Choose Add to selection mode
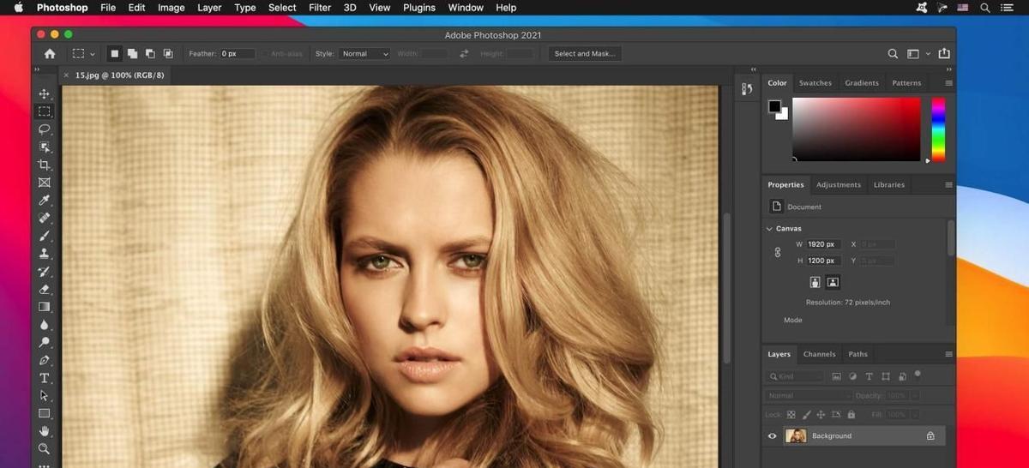The height and width of the screenshot is (468, 1029). 132,53
